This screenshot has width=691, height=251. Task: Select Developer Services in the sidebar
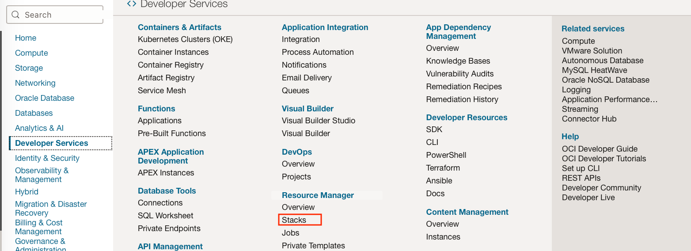(52, 143)
